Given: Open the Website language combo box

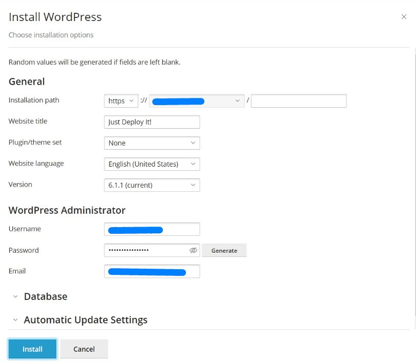Looking at the screenshot, I should (x=152, y=164).
